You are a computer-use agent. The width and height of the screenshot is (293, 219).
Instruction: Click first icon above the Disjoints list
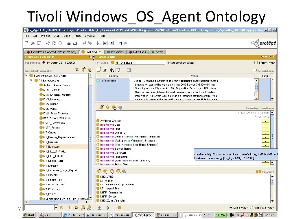click(99, 171)
